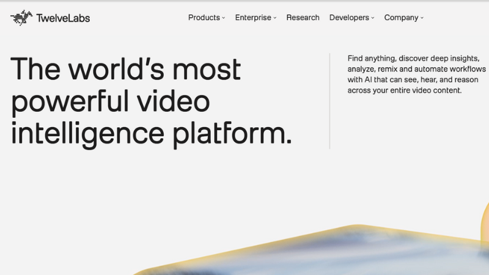Open the Company menu
Image resolution: width=489 pixels, height=275 pixels.
pos(401,18)
